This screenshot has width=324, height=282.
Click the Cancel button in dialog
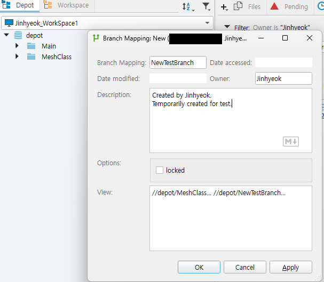coord(245,267)
